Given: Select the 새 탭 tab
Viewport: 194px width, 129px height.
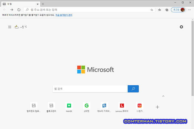Looking at the screenshot, I should point(21,4).
